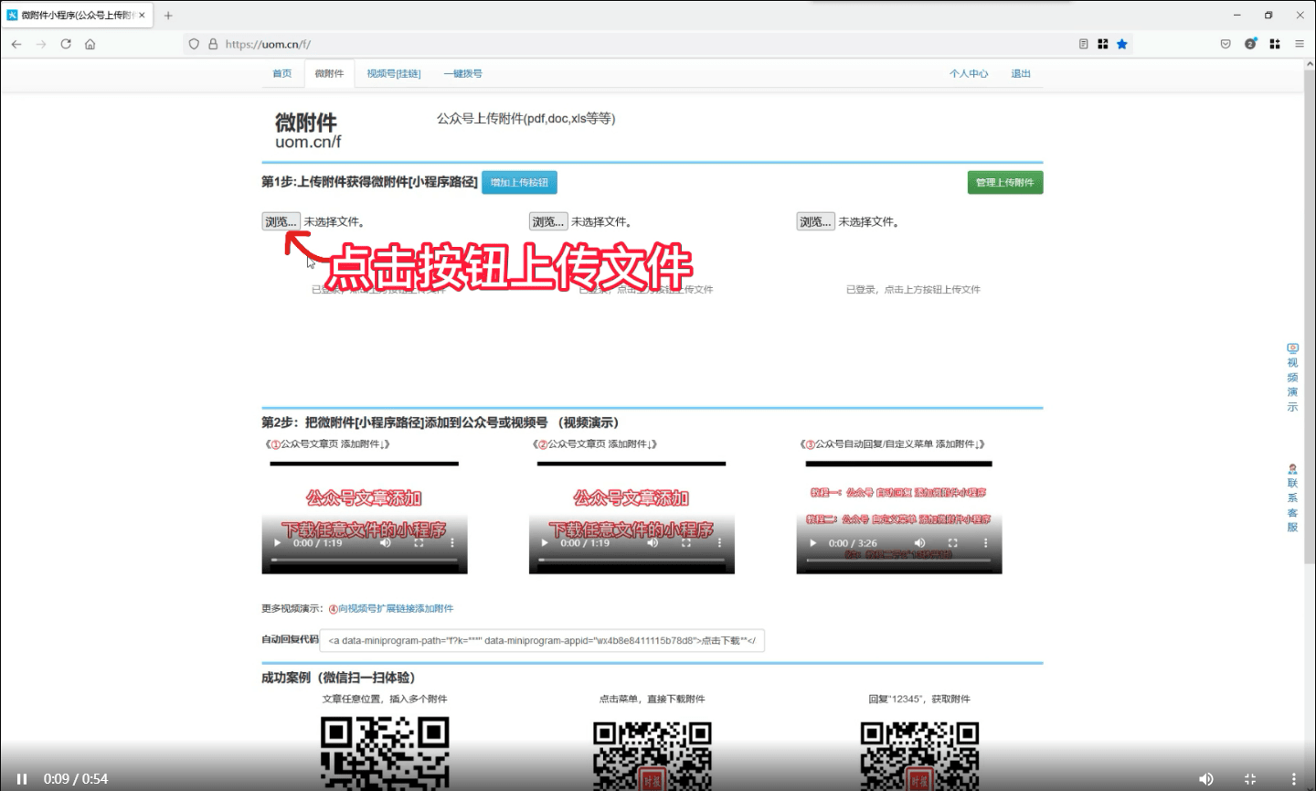Click the account icon showing number 2
Image resolution: width=1316 pixels, height=791 pixels.
point(1250,43)
